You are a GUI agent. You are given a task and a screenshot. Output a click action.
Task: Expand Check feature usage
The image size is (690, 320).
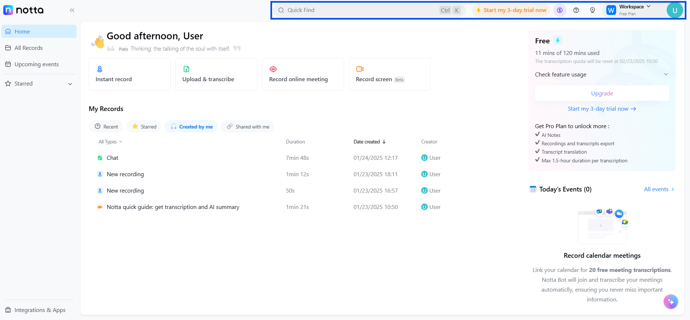[602, 74]
